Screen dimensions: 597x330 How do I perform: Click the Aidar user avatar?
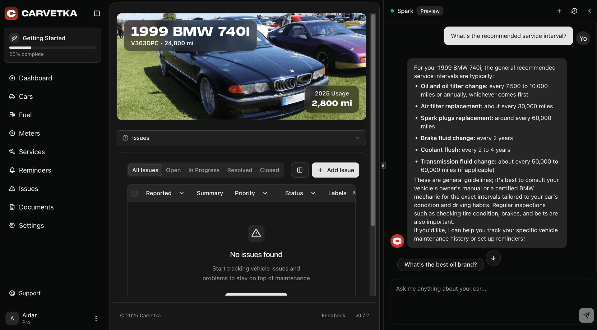(x=12, y=318)
